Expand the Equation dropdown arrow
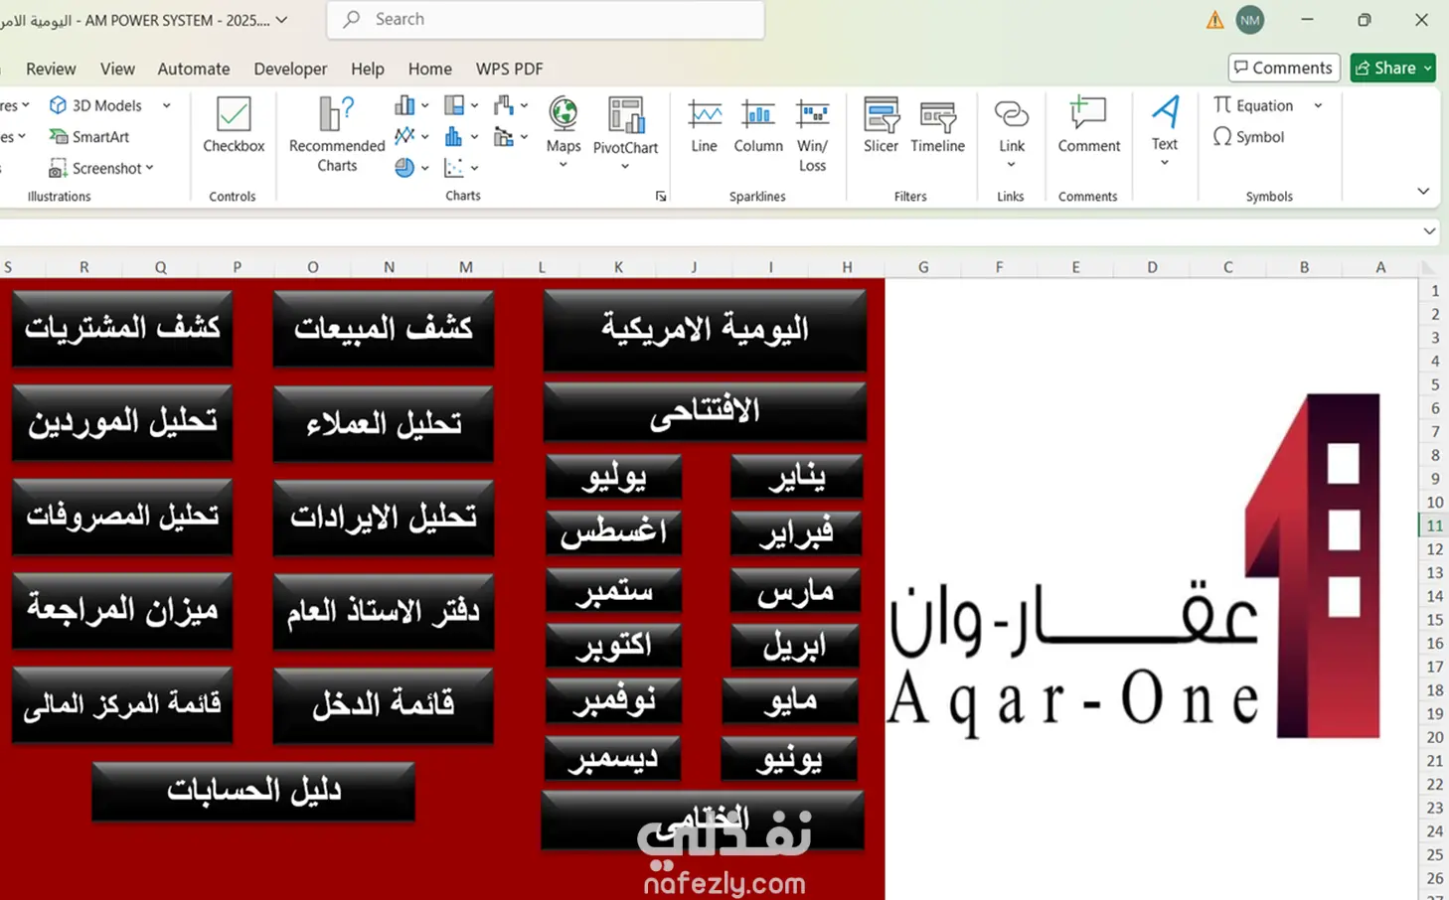This screenshot has width=1449, height=900. pos(1318,105)
